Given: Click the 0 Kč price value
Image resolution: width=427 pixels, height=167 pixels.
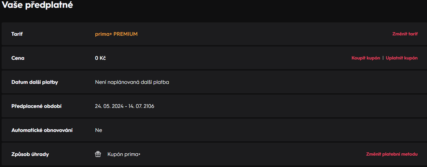Looking at the screenshot, I should (x=100, y=58).
